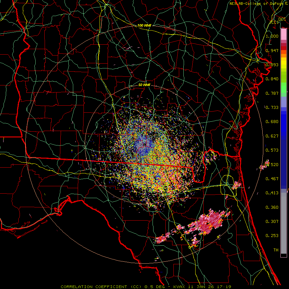Click the 50 NMI range ring label

[144, 85]
